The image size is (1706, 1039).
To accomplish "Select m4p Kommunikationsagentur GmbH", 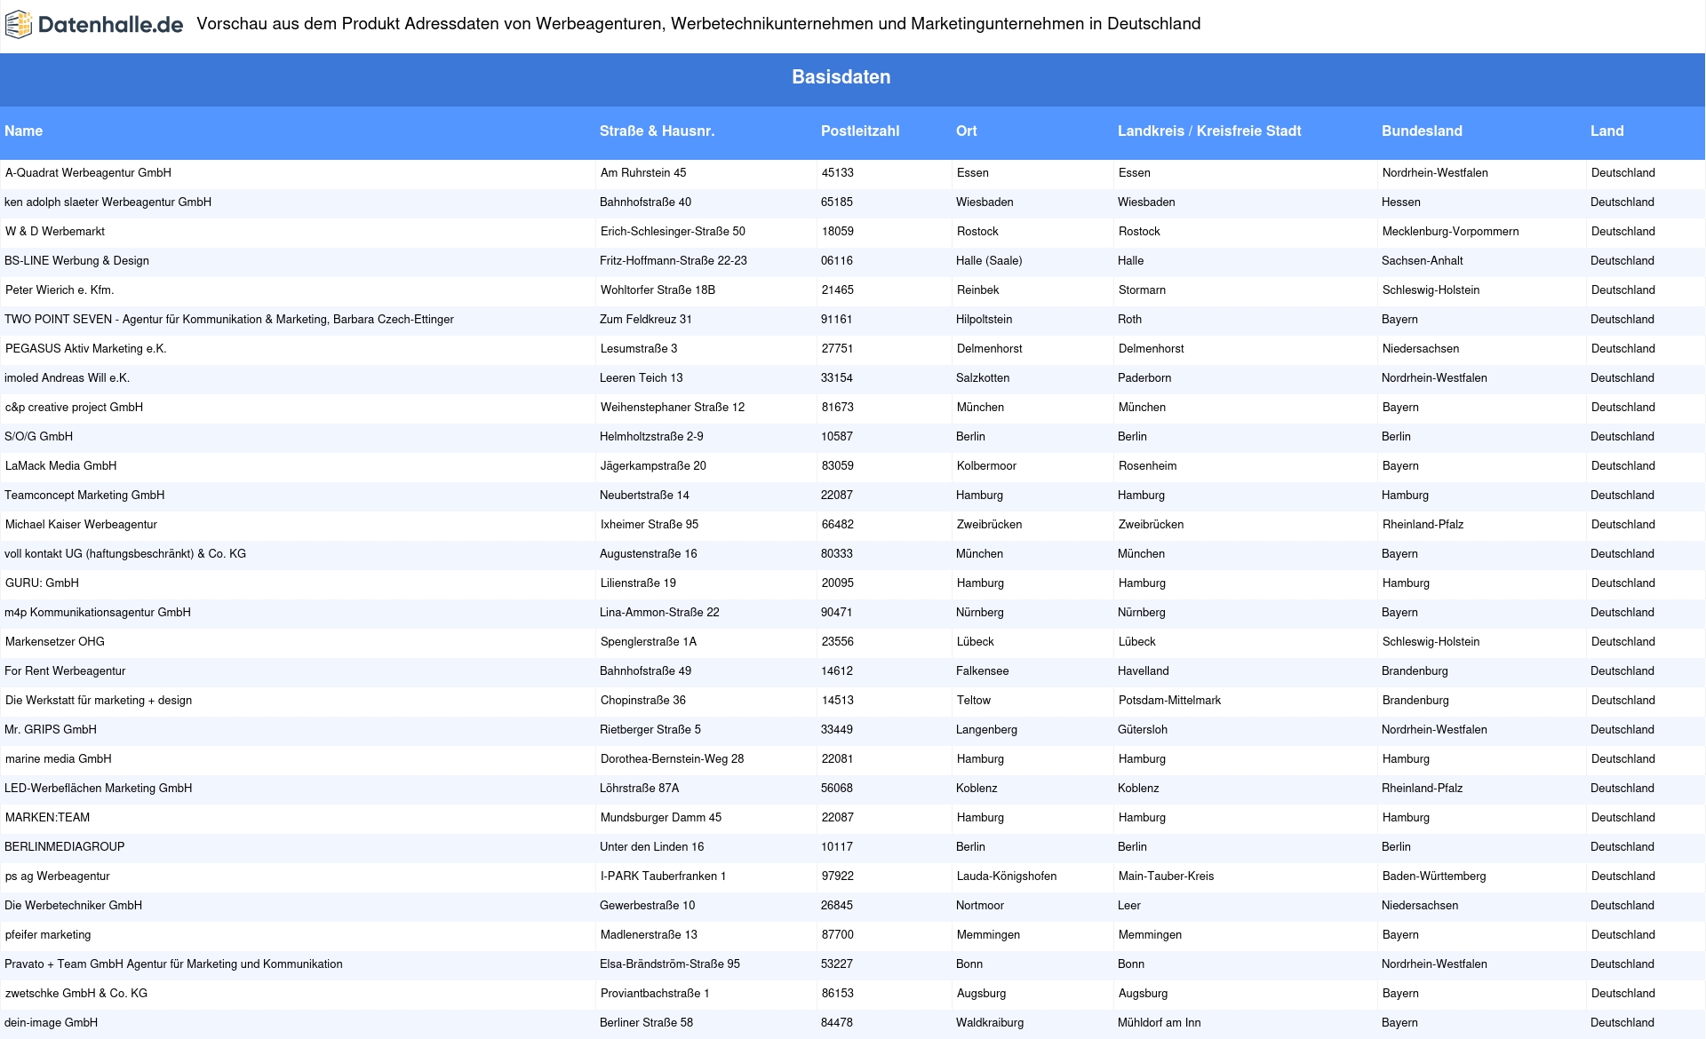I will point(98,613).
